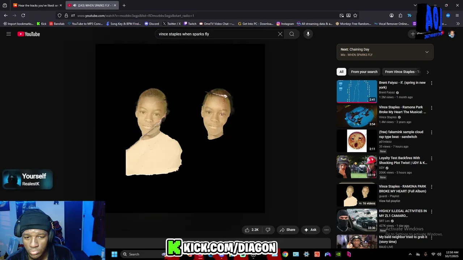Go back with browser back arrow
Image resolution: width=463 pixels, height=260 pixels.
6,16
